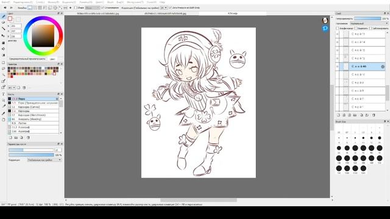Open the grayed dropdown in top toolbar
The image size is (390, 219).
93,8
